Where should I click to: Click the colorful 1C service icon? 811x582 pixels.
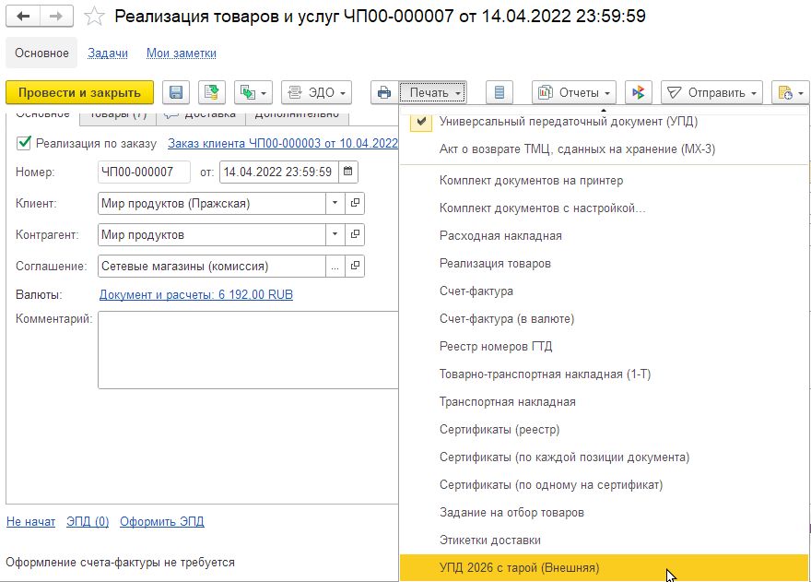point(639,92)
